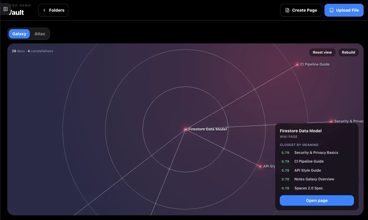
Task: Click the CI Pipeline Guide node label
Action: click(x=315, y=64)
